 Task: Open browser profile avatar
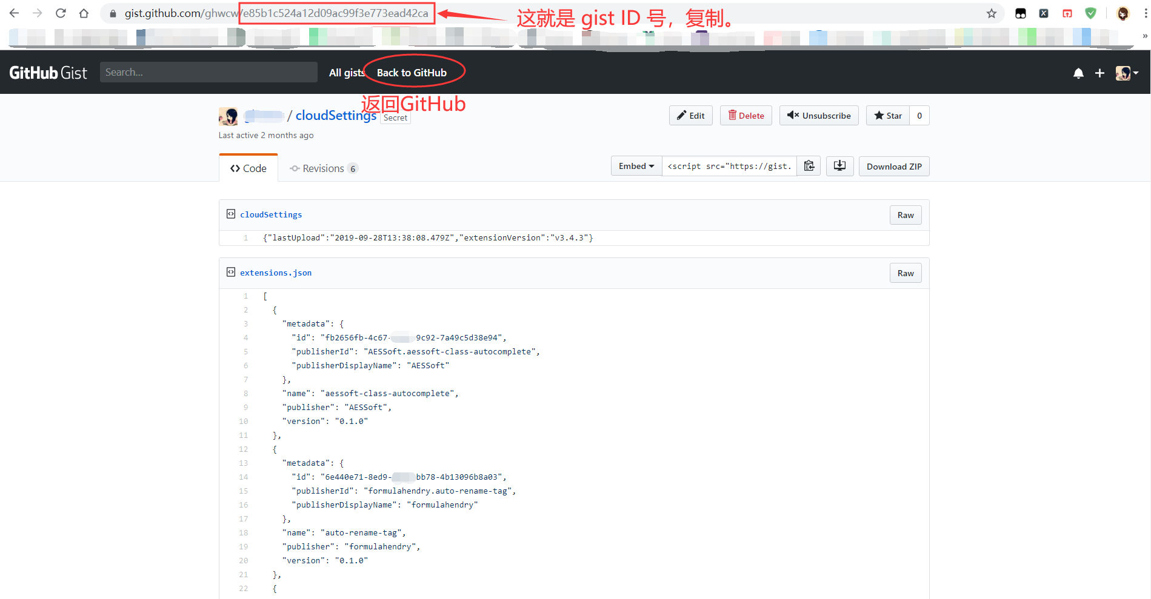(x=1123, y=13)
